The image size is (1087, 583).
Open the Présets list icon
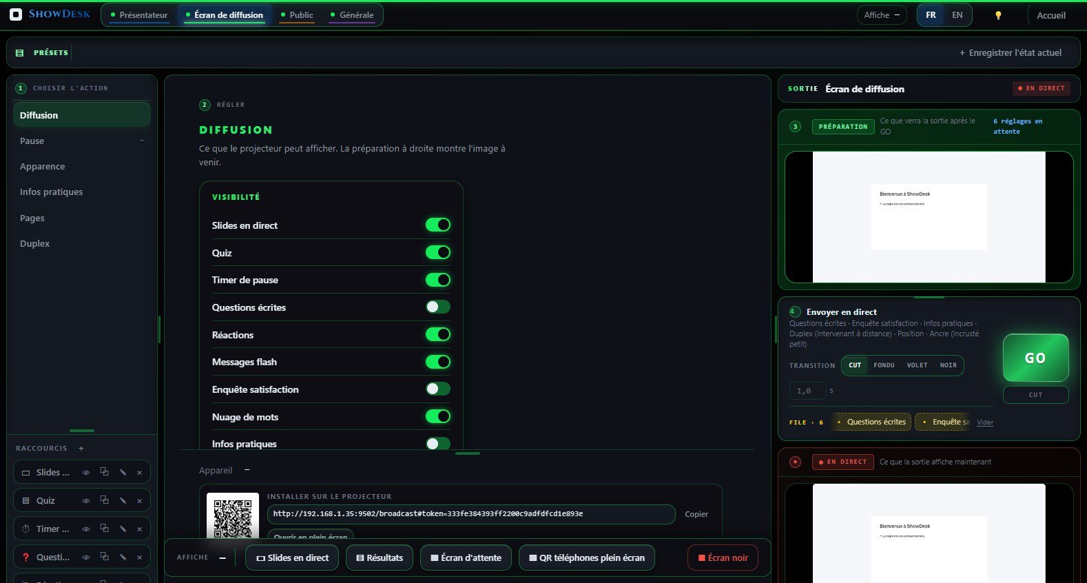[19, 52]
